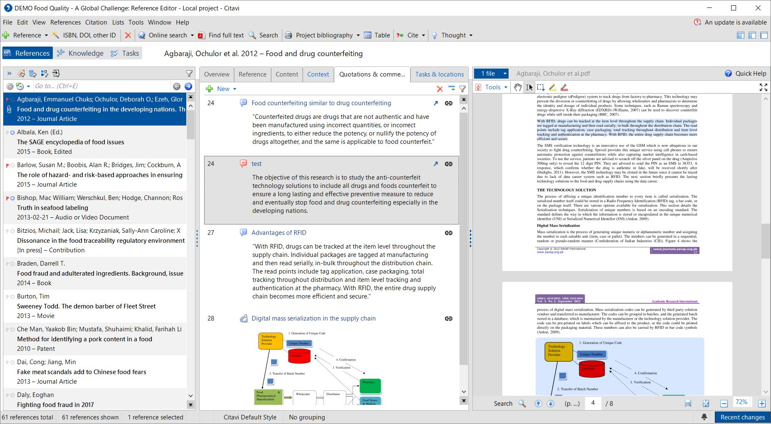This screenshot has height=424, width=771.
Task: Expand the Project bibliography dropdown
Action: pyautogui.click(x=358, y=35)
